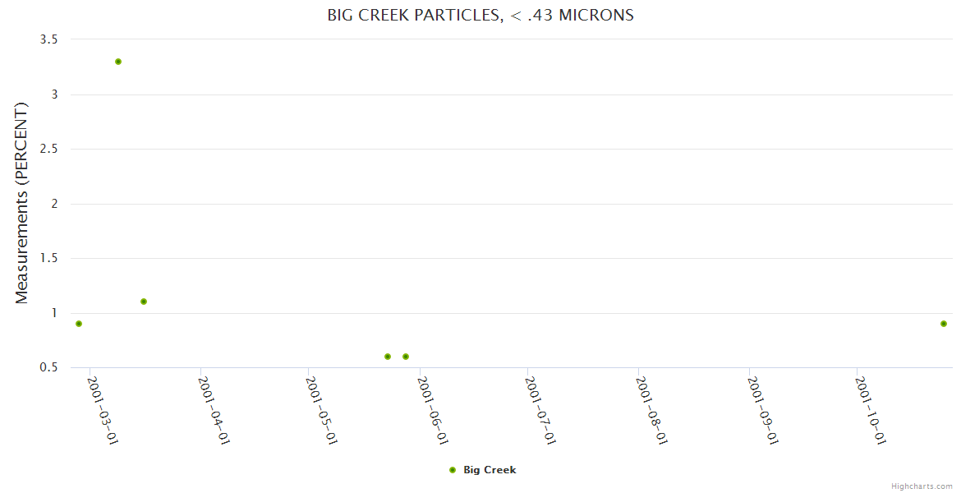Select the data point at 1.1 percent
Viewport: 961px width, 493px height.
(144, 302)
